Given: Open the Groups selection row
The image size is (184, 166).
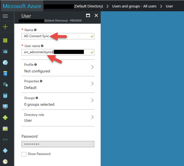Looking at the screenshot, I should click(x=58, y=101).
